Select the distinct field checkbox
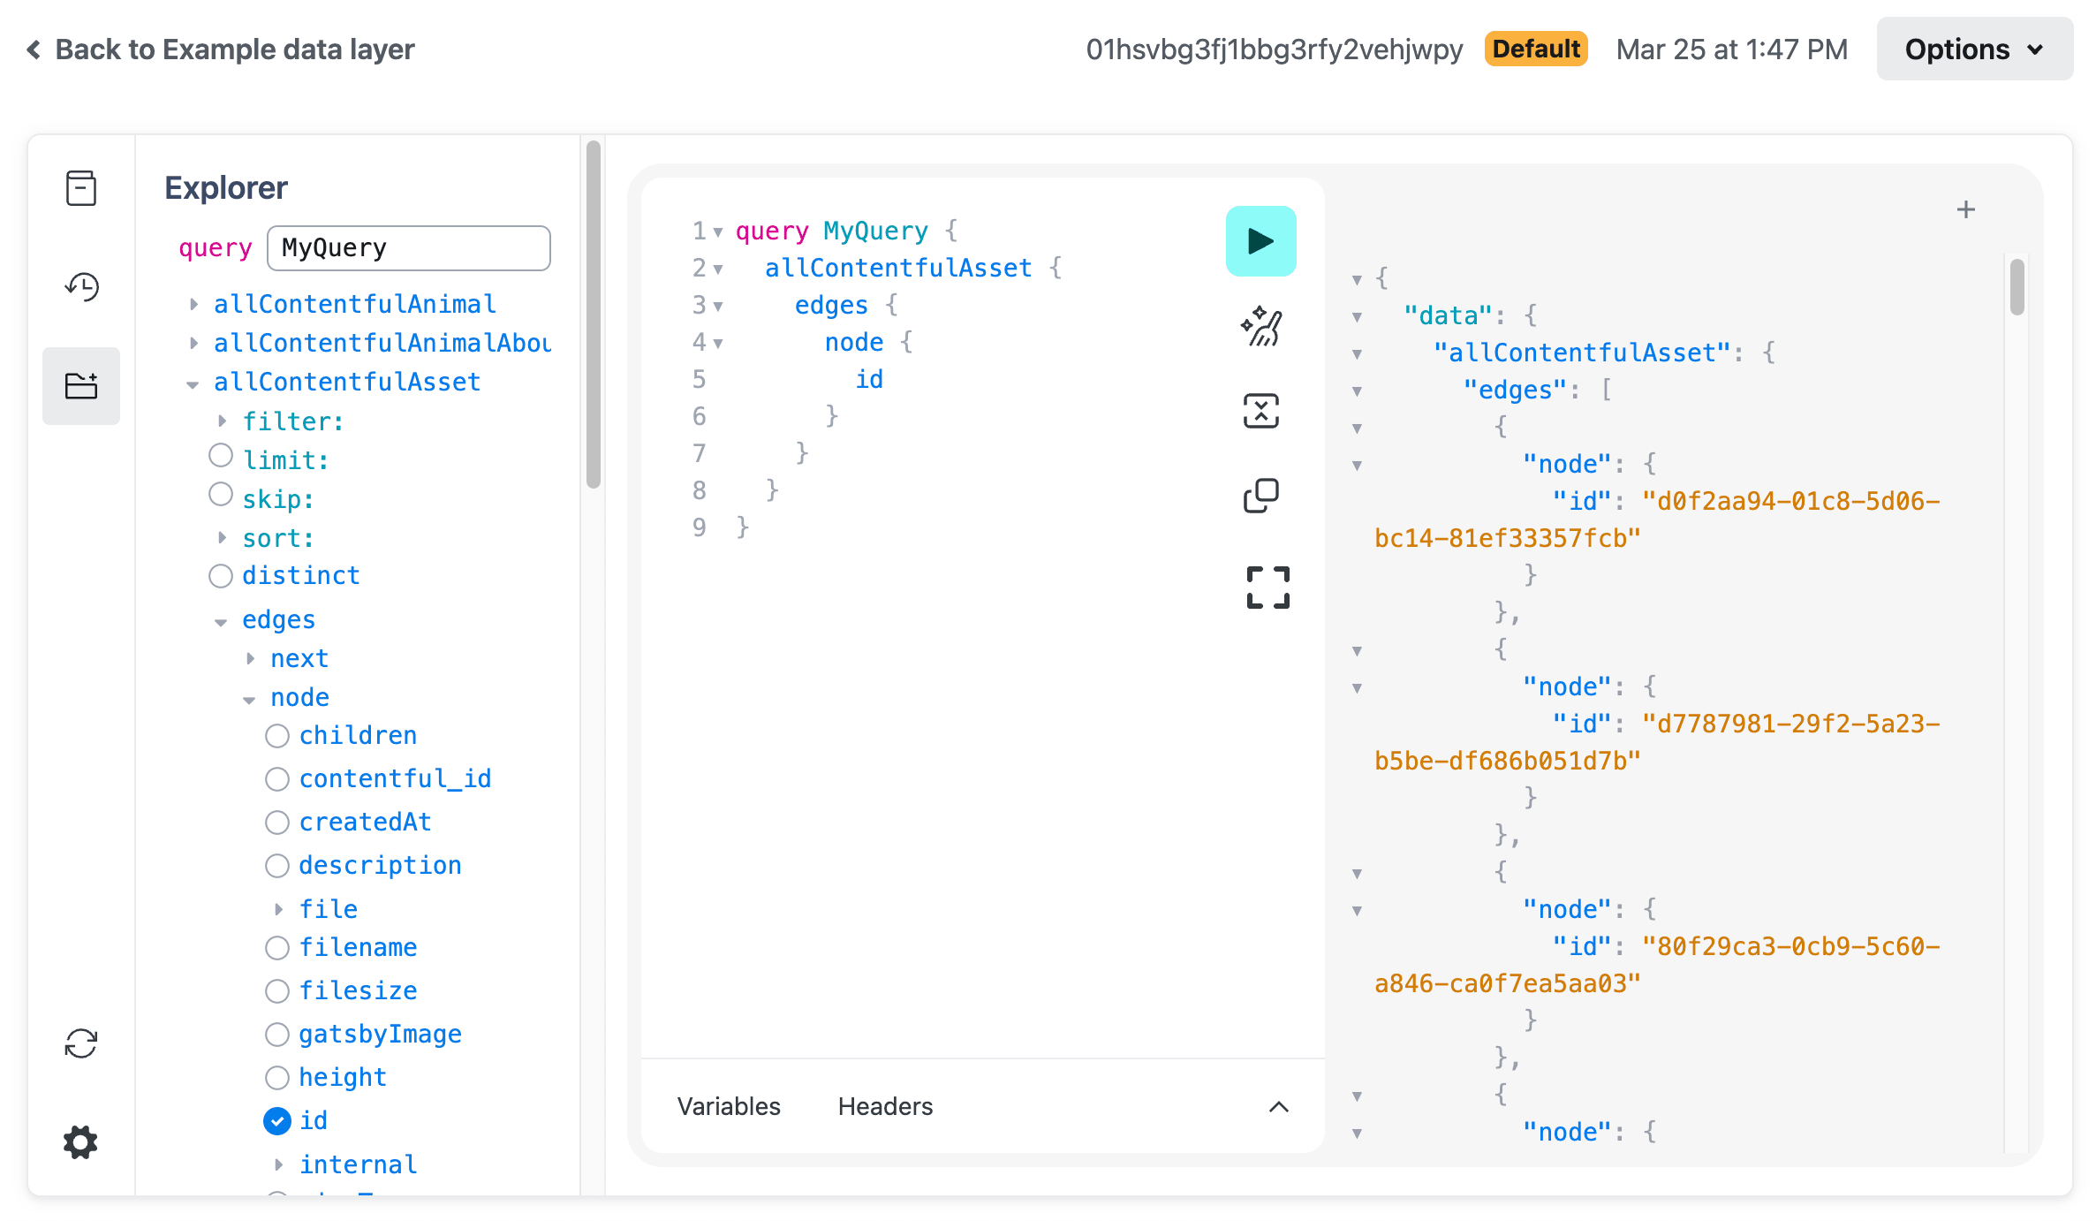 coord(221,576)
